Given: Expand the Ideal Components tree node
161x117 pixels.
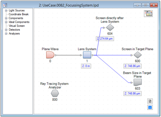Looking at the screenshot, I should click(x=6, y=22).
